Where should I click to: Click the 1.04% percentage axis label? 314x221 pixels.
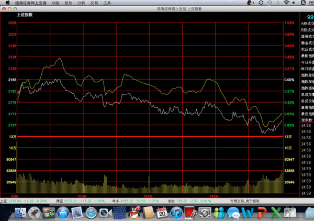point(289,23)
